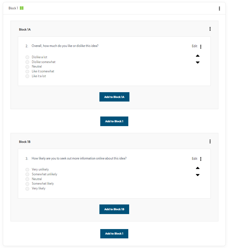Open Block 1 three-dot options menu
This screenshot has height=248, width=228.
click(219, 8)
